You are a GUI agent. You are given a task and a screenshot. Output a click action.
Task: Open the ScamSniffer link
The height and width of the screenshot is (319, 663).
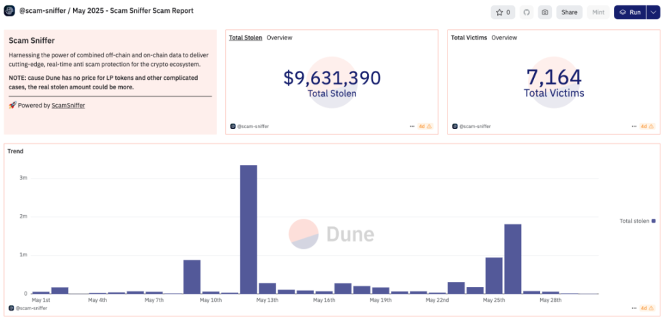pos(68,106)
